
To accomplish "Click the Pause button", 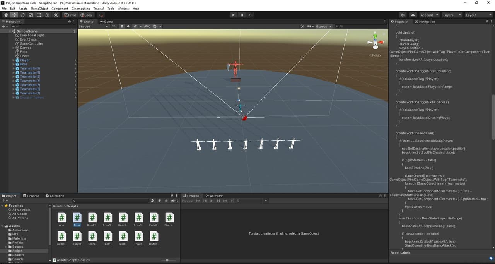I will coord(242,15).
